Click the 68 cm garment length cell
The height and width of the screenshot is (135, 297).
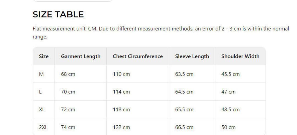tap(68, 74)
